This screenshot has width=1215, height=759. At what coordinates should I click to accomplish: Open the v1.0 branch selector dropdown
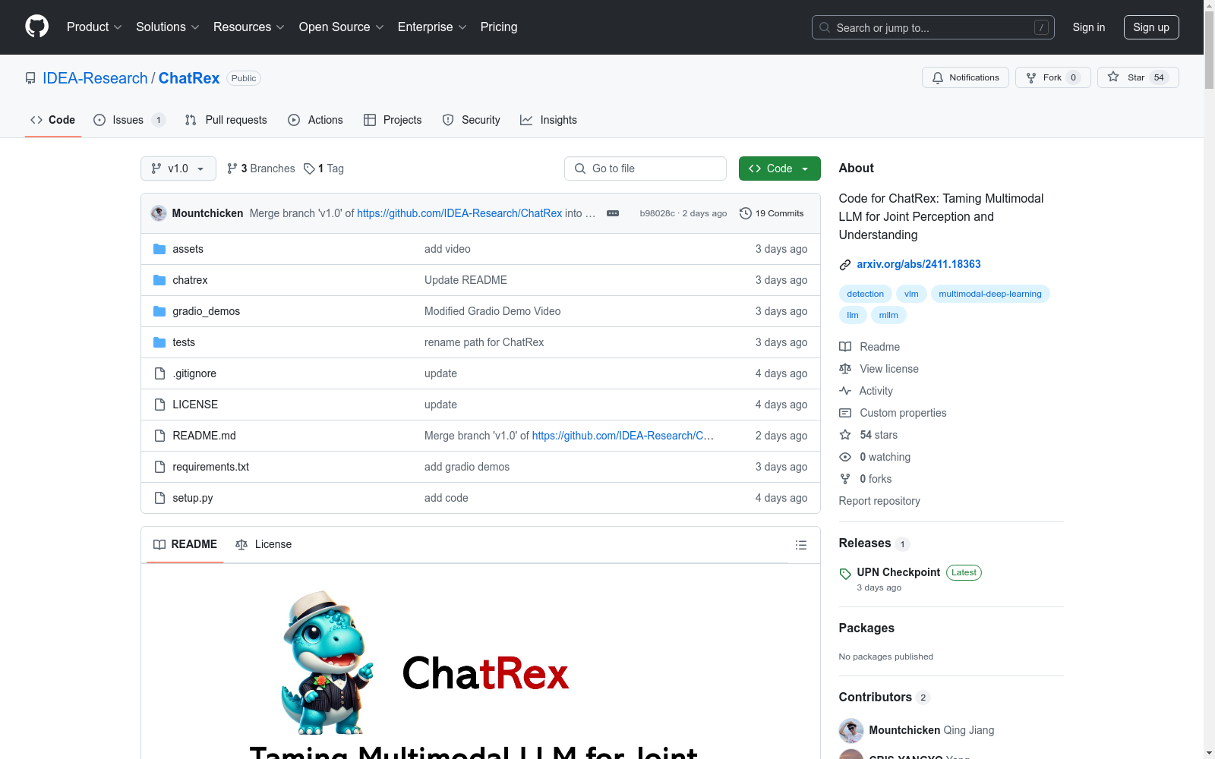click(x=178, y=168)
